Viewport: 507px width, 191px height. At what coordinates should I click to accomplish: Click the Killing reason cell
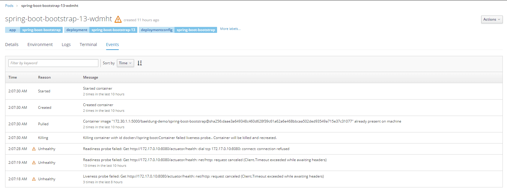coord(43,138)
